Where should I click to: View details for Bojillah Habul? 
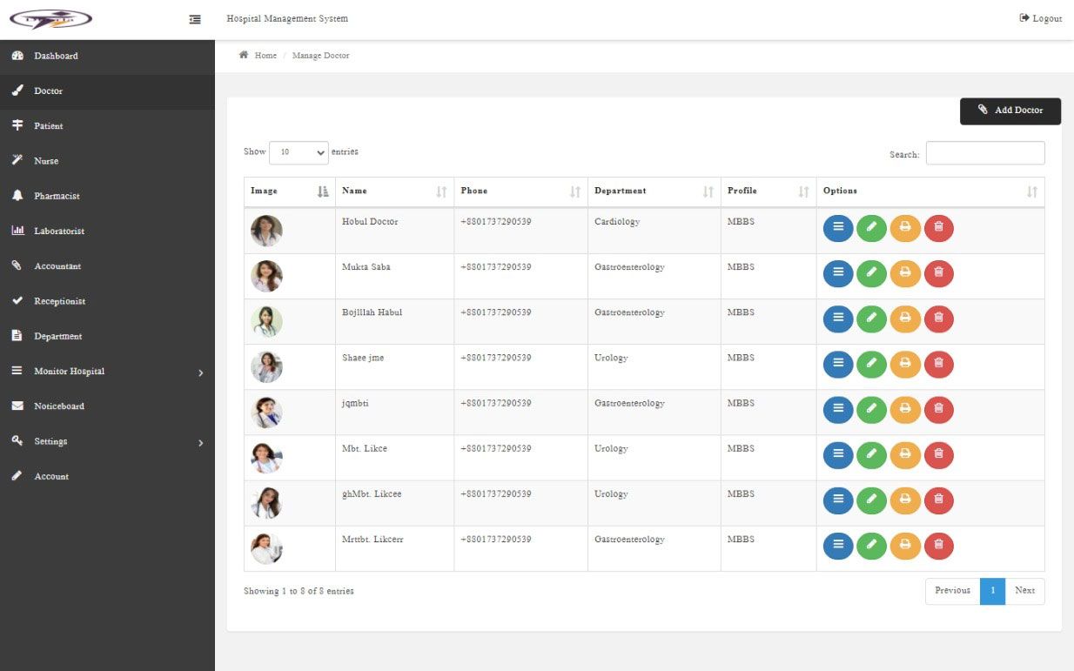pos(838,319)
